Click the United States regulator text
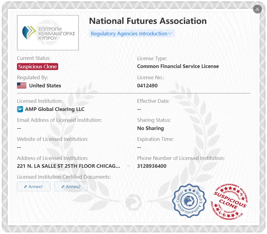 pos(45,86)
